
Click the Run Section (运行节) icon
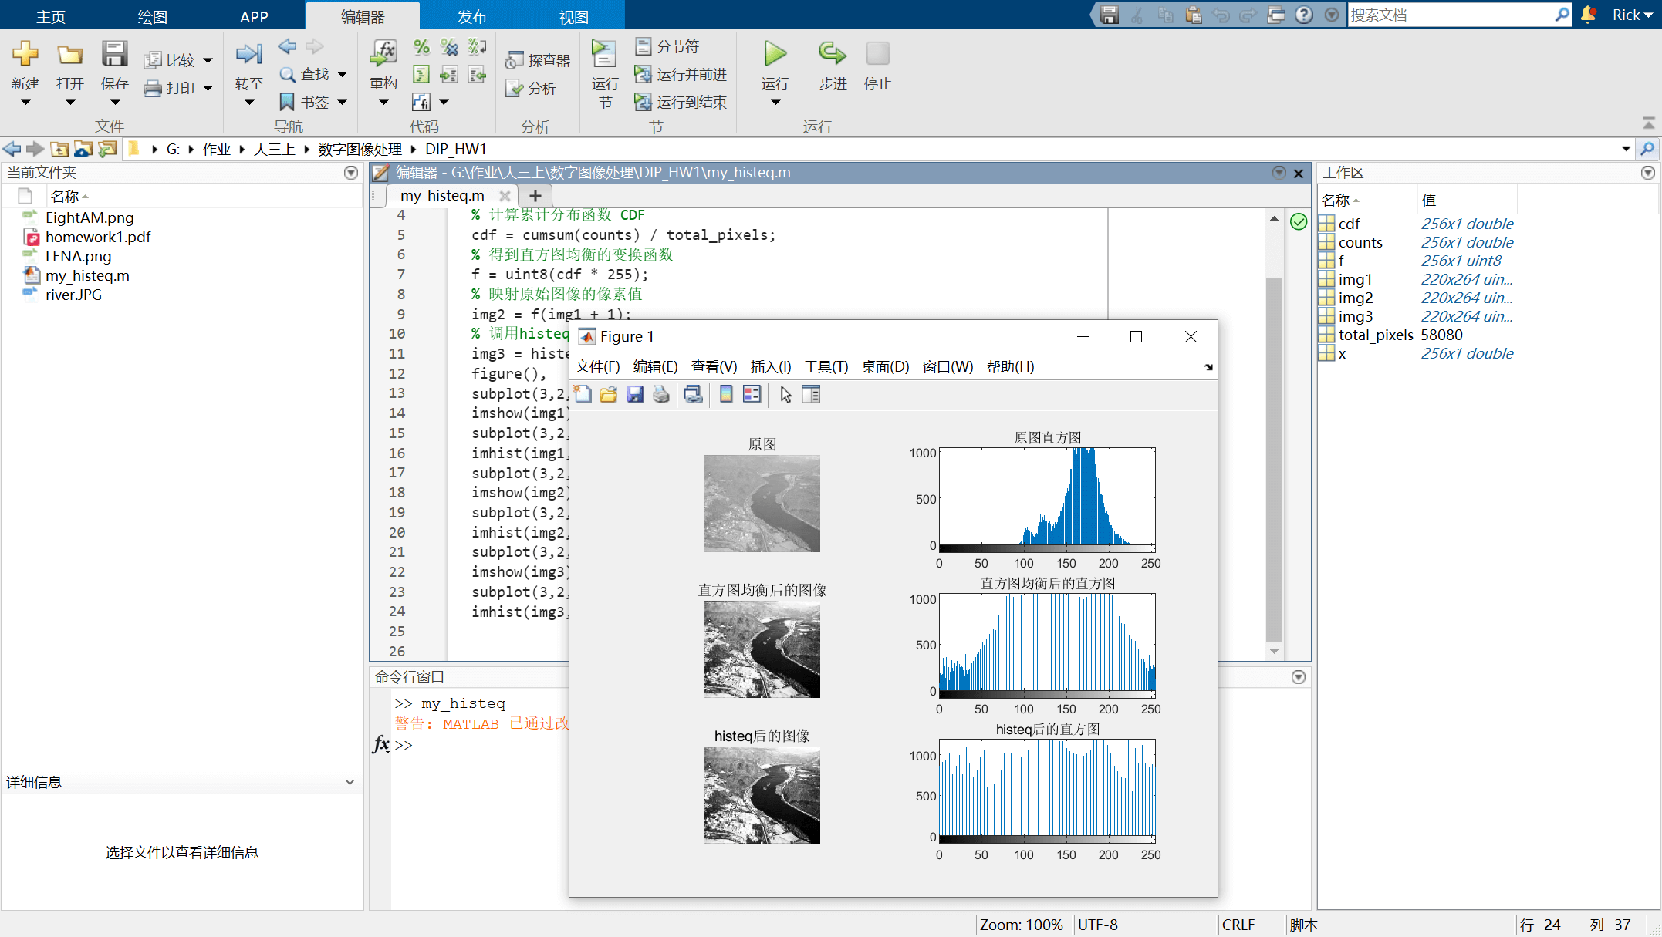604,54
